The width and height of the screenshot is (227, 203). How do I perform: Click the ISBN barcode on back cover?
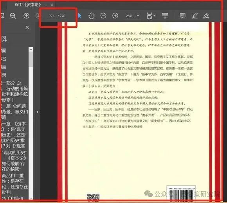click(x=181, y=194)
